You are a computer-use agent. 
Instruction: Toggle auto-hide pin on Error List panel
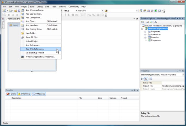pos(135,90)
